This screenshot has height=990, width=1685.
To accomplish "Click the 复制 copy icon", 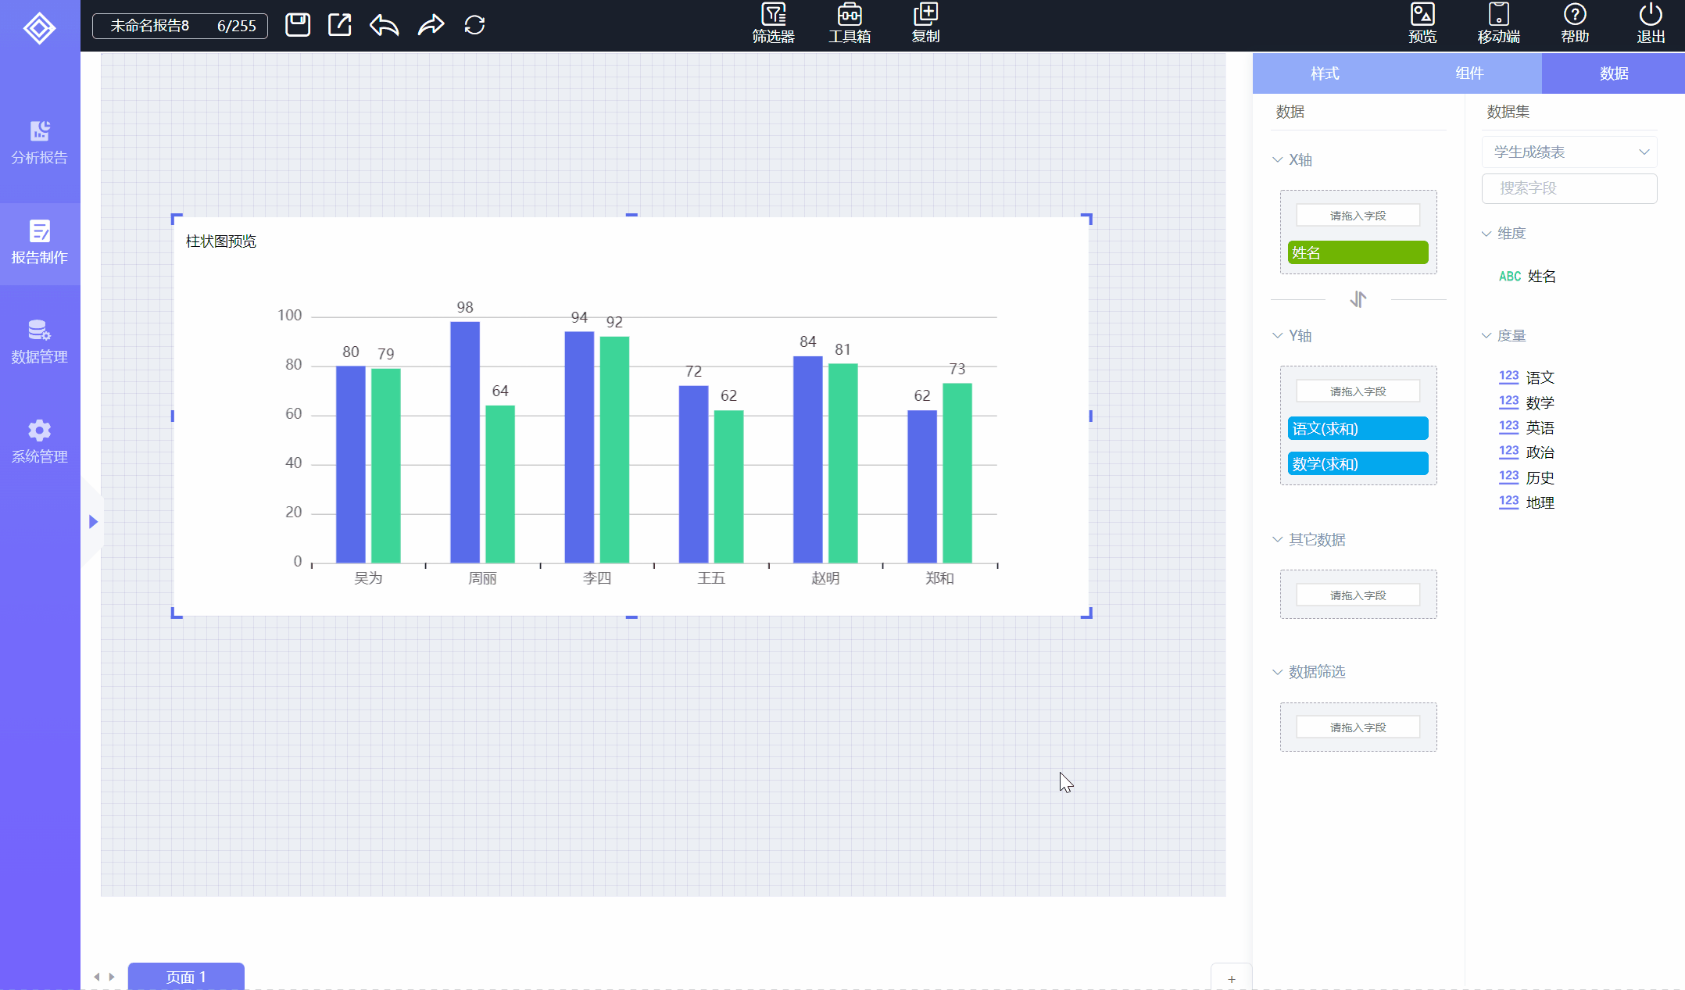I will (925, 23).
